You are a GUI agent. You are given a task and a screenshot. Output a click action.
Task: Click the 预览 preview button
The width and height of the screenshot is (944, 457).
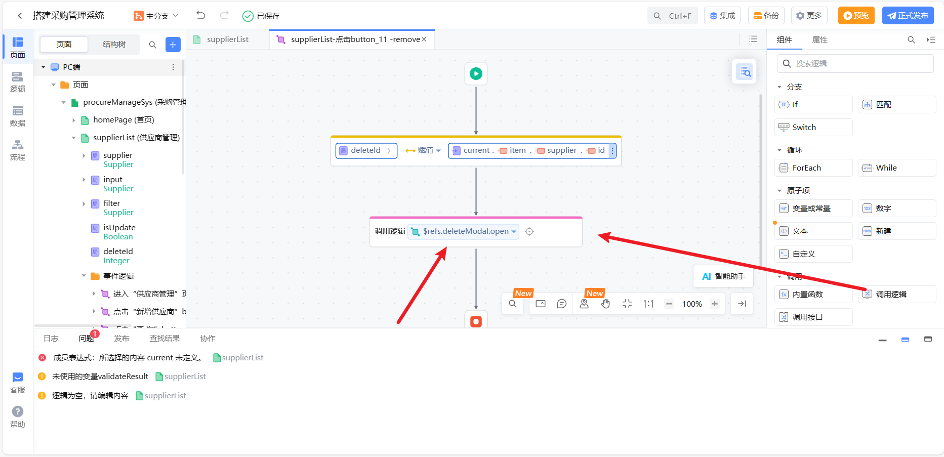pyautogui.click(x=856, y=16)
